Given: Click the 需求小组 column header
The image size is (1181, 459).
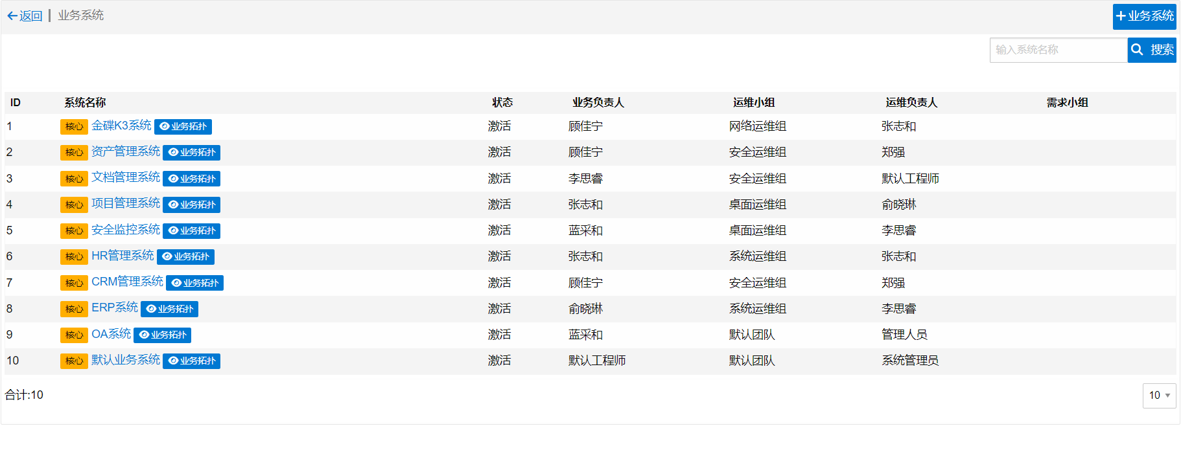Looking at the screenshot, I should coord(1068,102).
